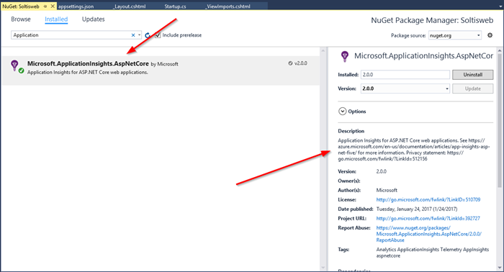Viewport: 504px width, 272px height.
Task: Click the details panel scroll up arrow
Action: [500, 50]
